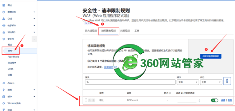Click the magnifier icon in the search field
The image size is (235, 111).
(88, 82)
